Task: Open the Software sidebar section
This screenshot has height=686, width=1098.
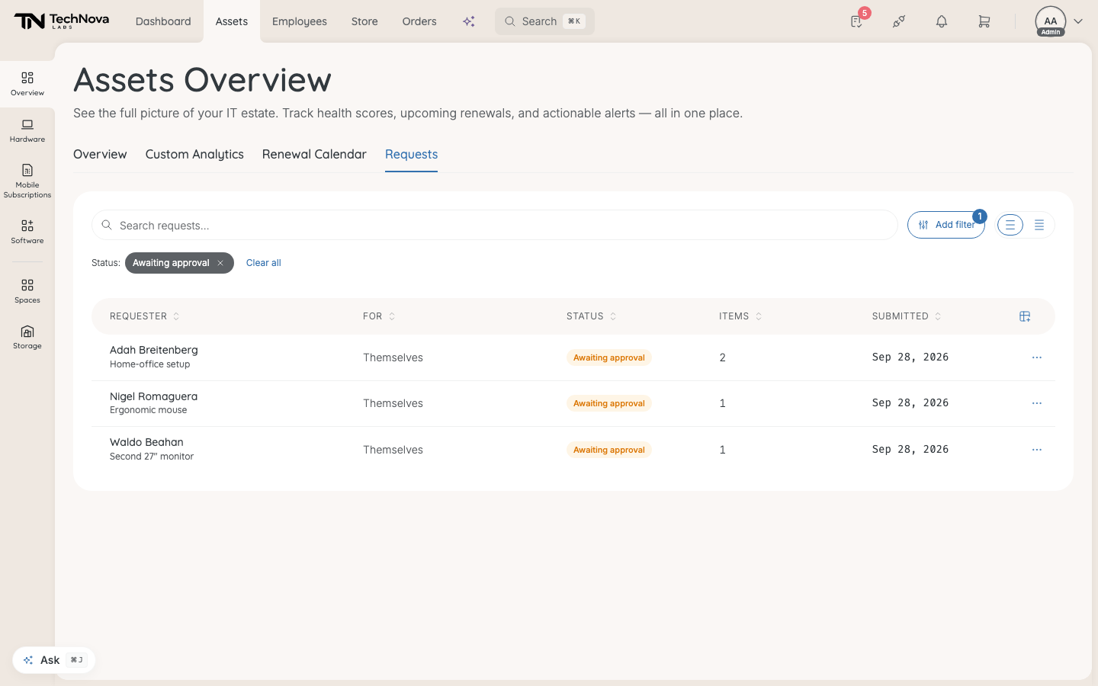Action: click(x=27, y=232)
